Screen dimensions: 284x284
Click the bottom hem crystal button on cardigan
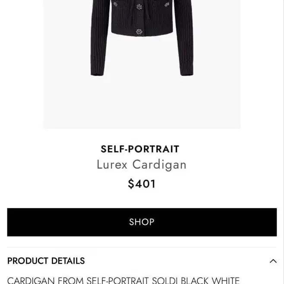139,32
